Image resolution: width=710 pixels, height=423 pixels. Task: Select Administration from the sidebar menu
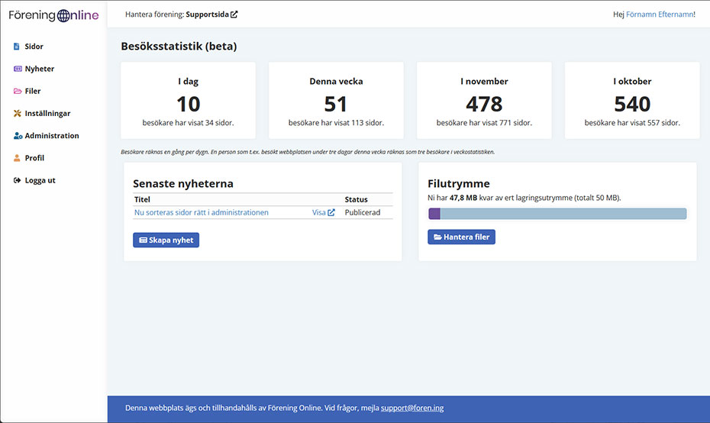pyautogui.click(x=52, y=136)
